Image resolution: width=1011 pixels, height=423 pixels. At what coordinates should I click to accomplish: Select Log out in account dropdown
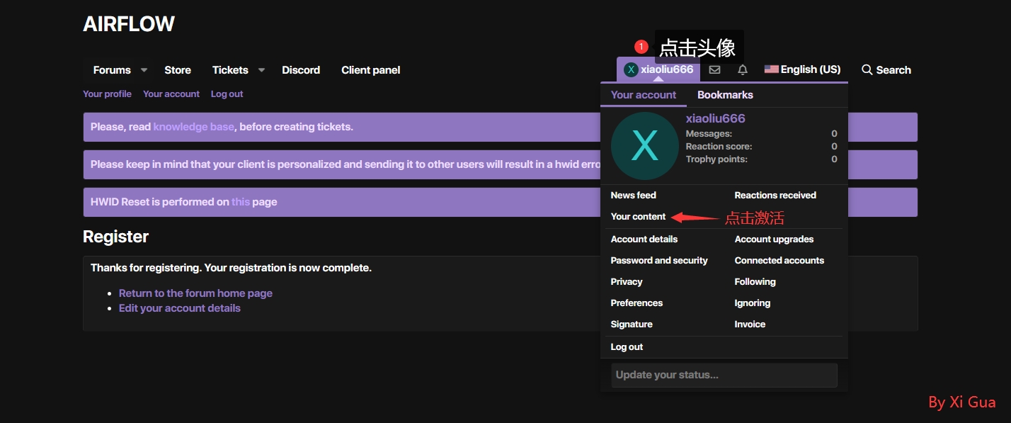(x=627, y=347)
